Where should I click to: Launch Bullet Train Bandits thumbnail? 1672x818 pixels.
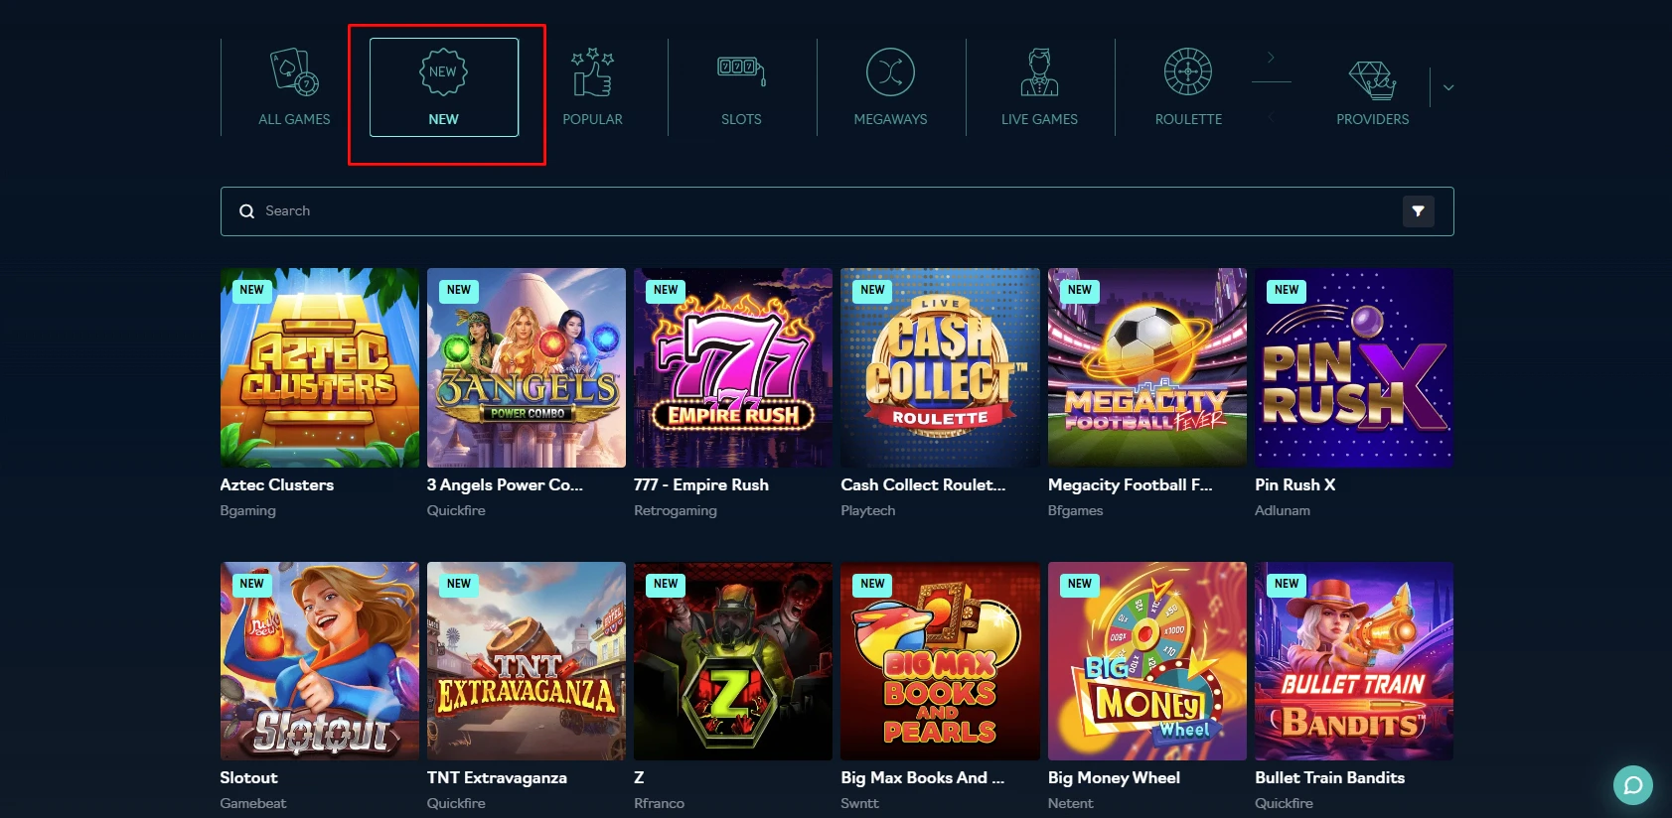click(1354, 661)
